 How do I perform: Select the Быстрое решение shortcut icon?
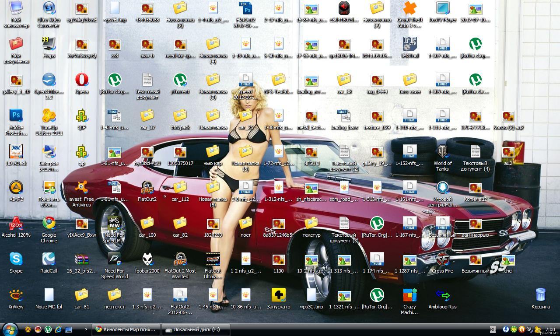pyautogui.click(x=49, y=157)
